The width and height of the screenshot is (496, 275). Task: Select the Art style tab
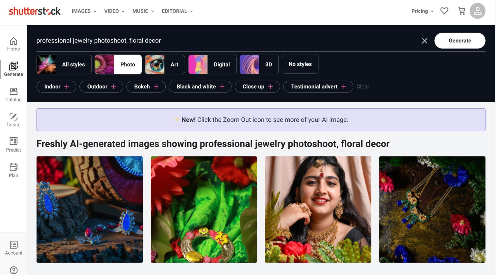tap(165, 65)
